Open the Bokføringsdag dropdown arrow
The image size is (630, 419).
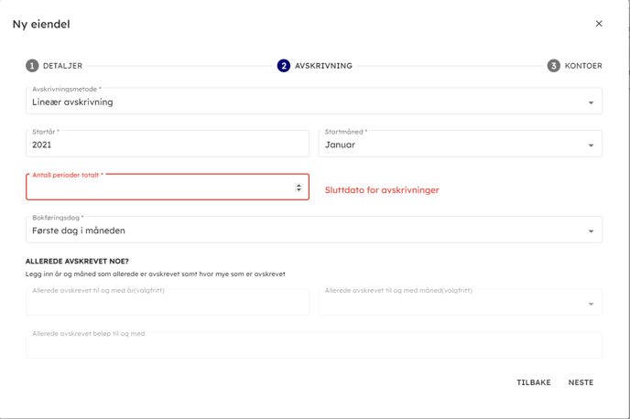(x=591, y=231)
